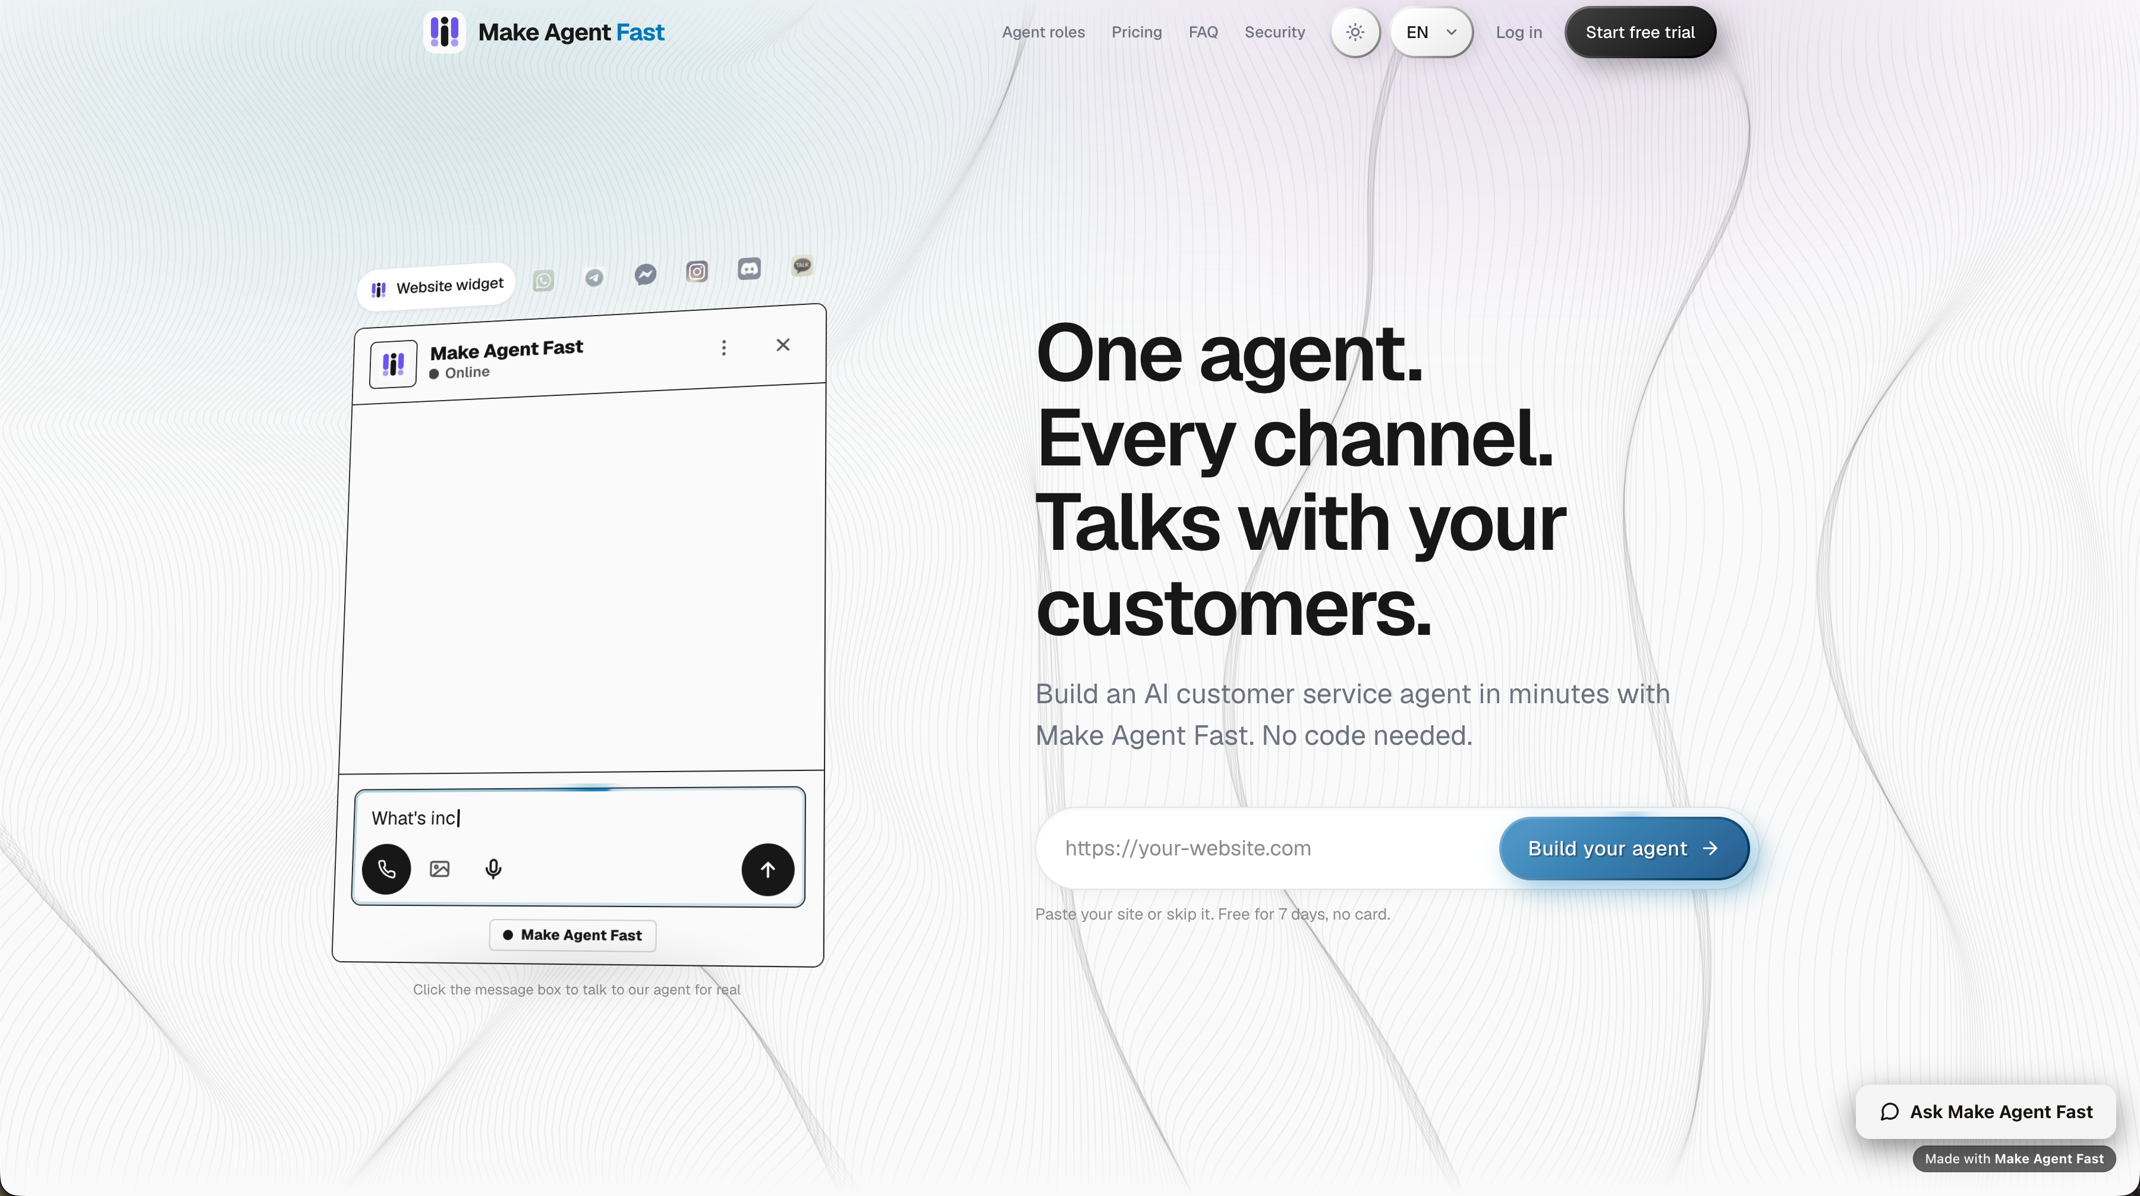Select the Telegram channel icon
The width and height of the screenshot is (2140, 1196).
coord(594,278)
